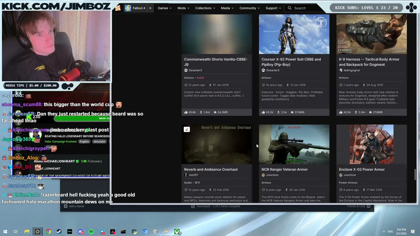Open the Windows Start menu
The height and width of the screenshot is (236, 420).
pos(5,232)
